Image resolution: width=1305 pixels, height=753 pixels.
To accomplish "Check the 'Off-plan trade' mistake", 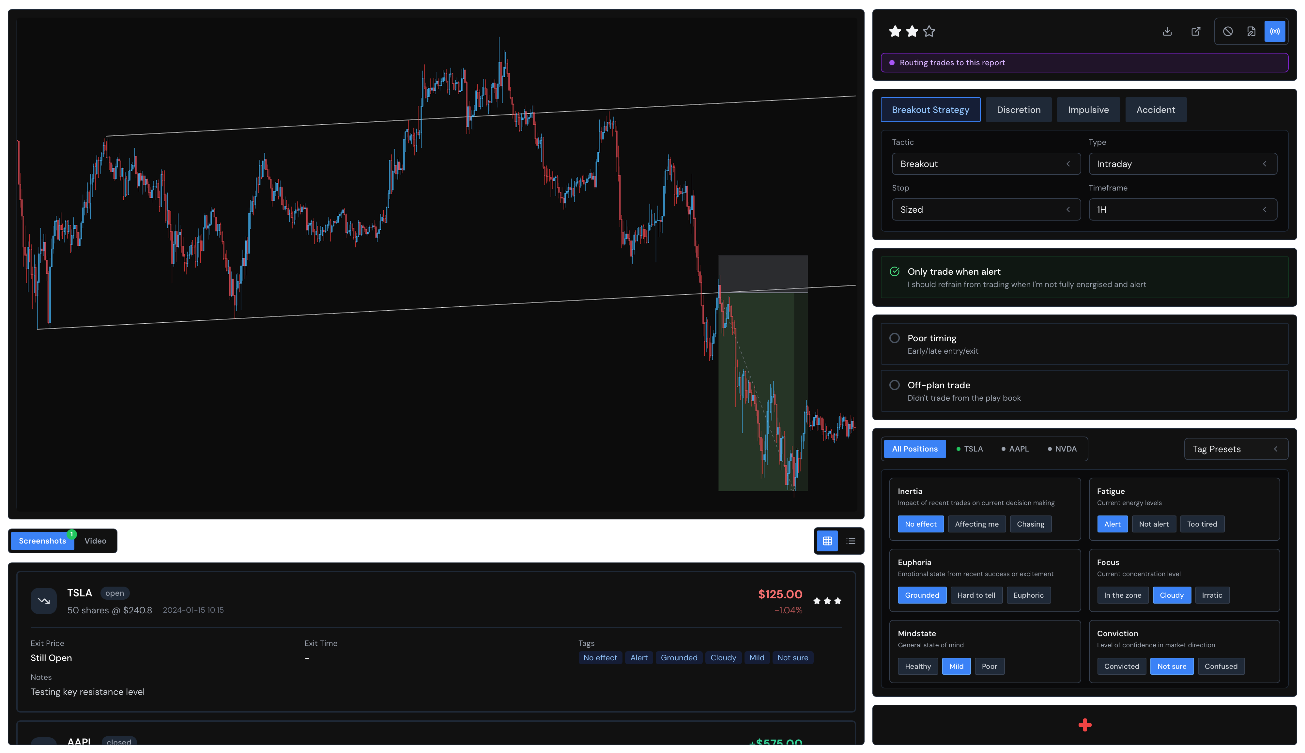I will point(895,385).
